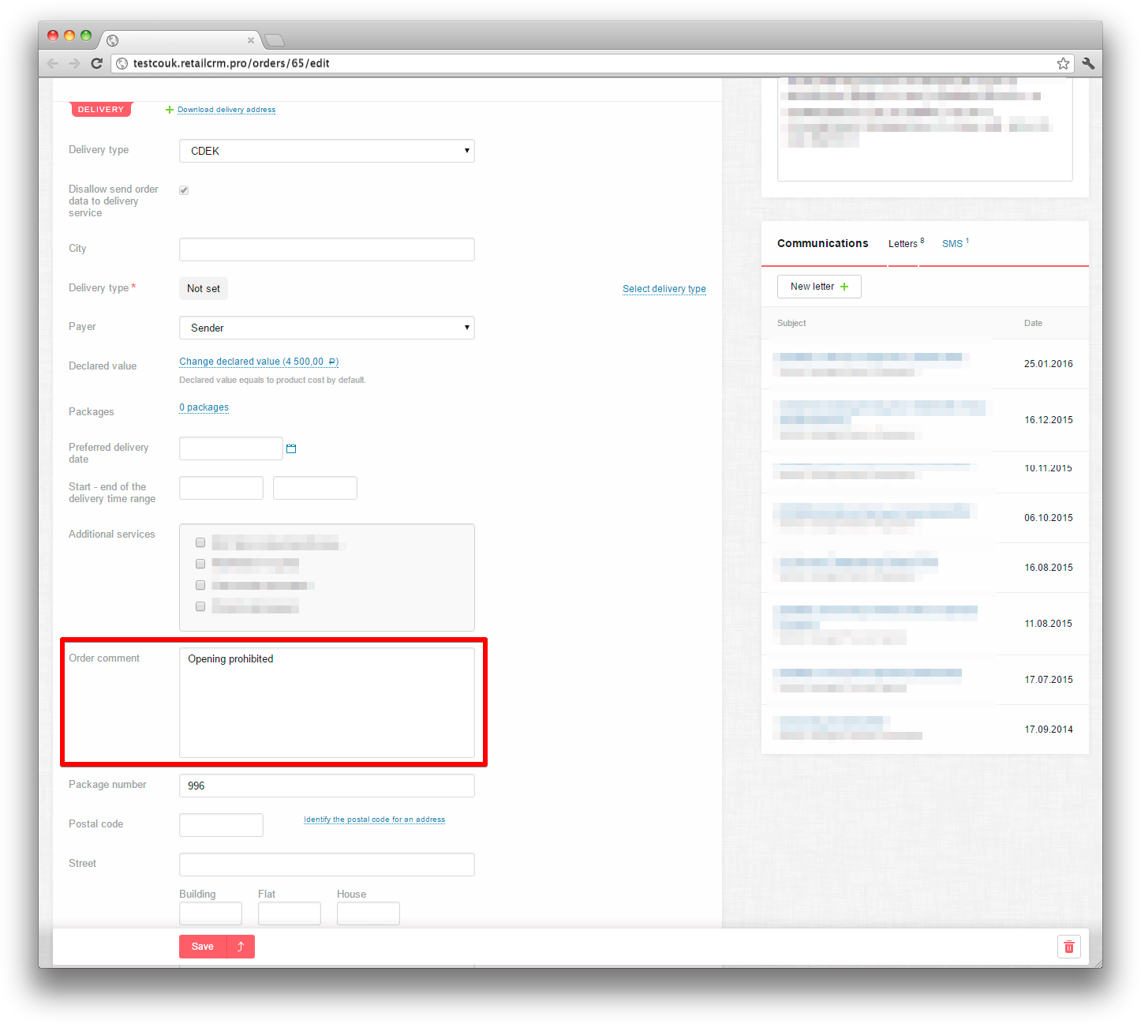Open the preferred delivery date calendar icon
1141x1024 pixels.
pos(291,448)
